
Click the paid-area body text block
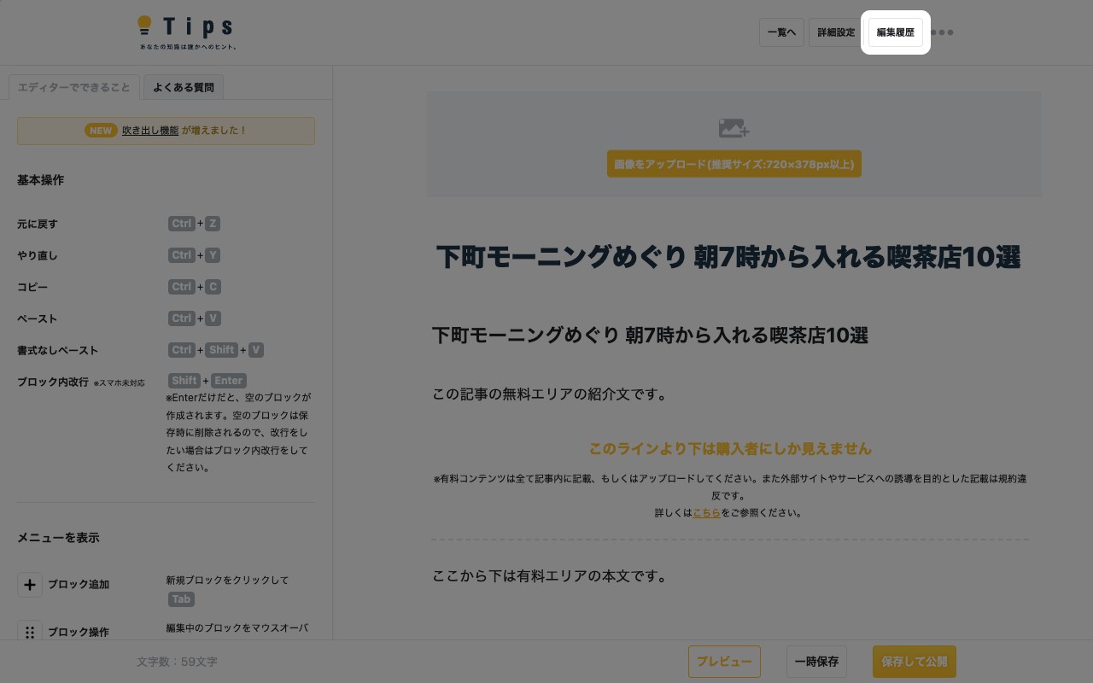pos(550,576)
